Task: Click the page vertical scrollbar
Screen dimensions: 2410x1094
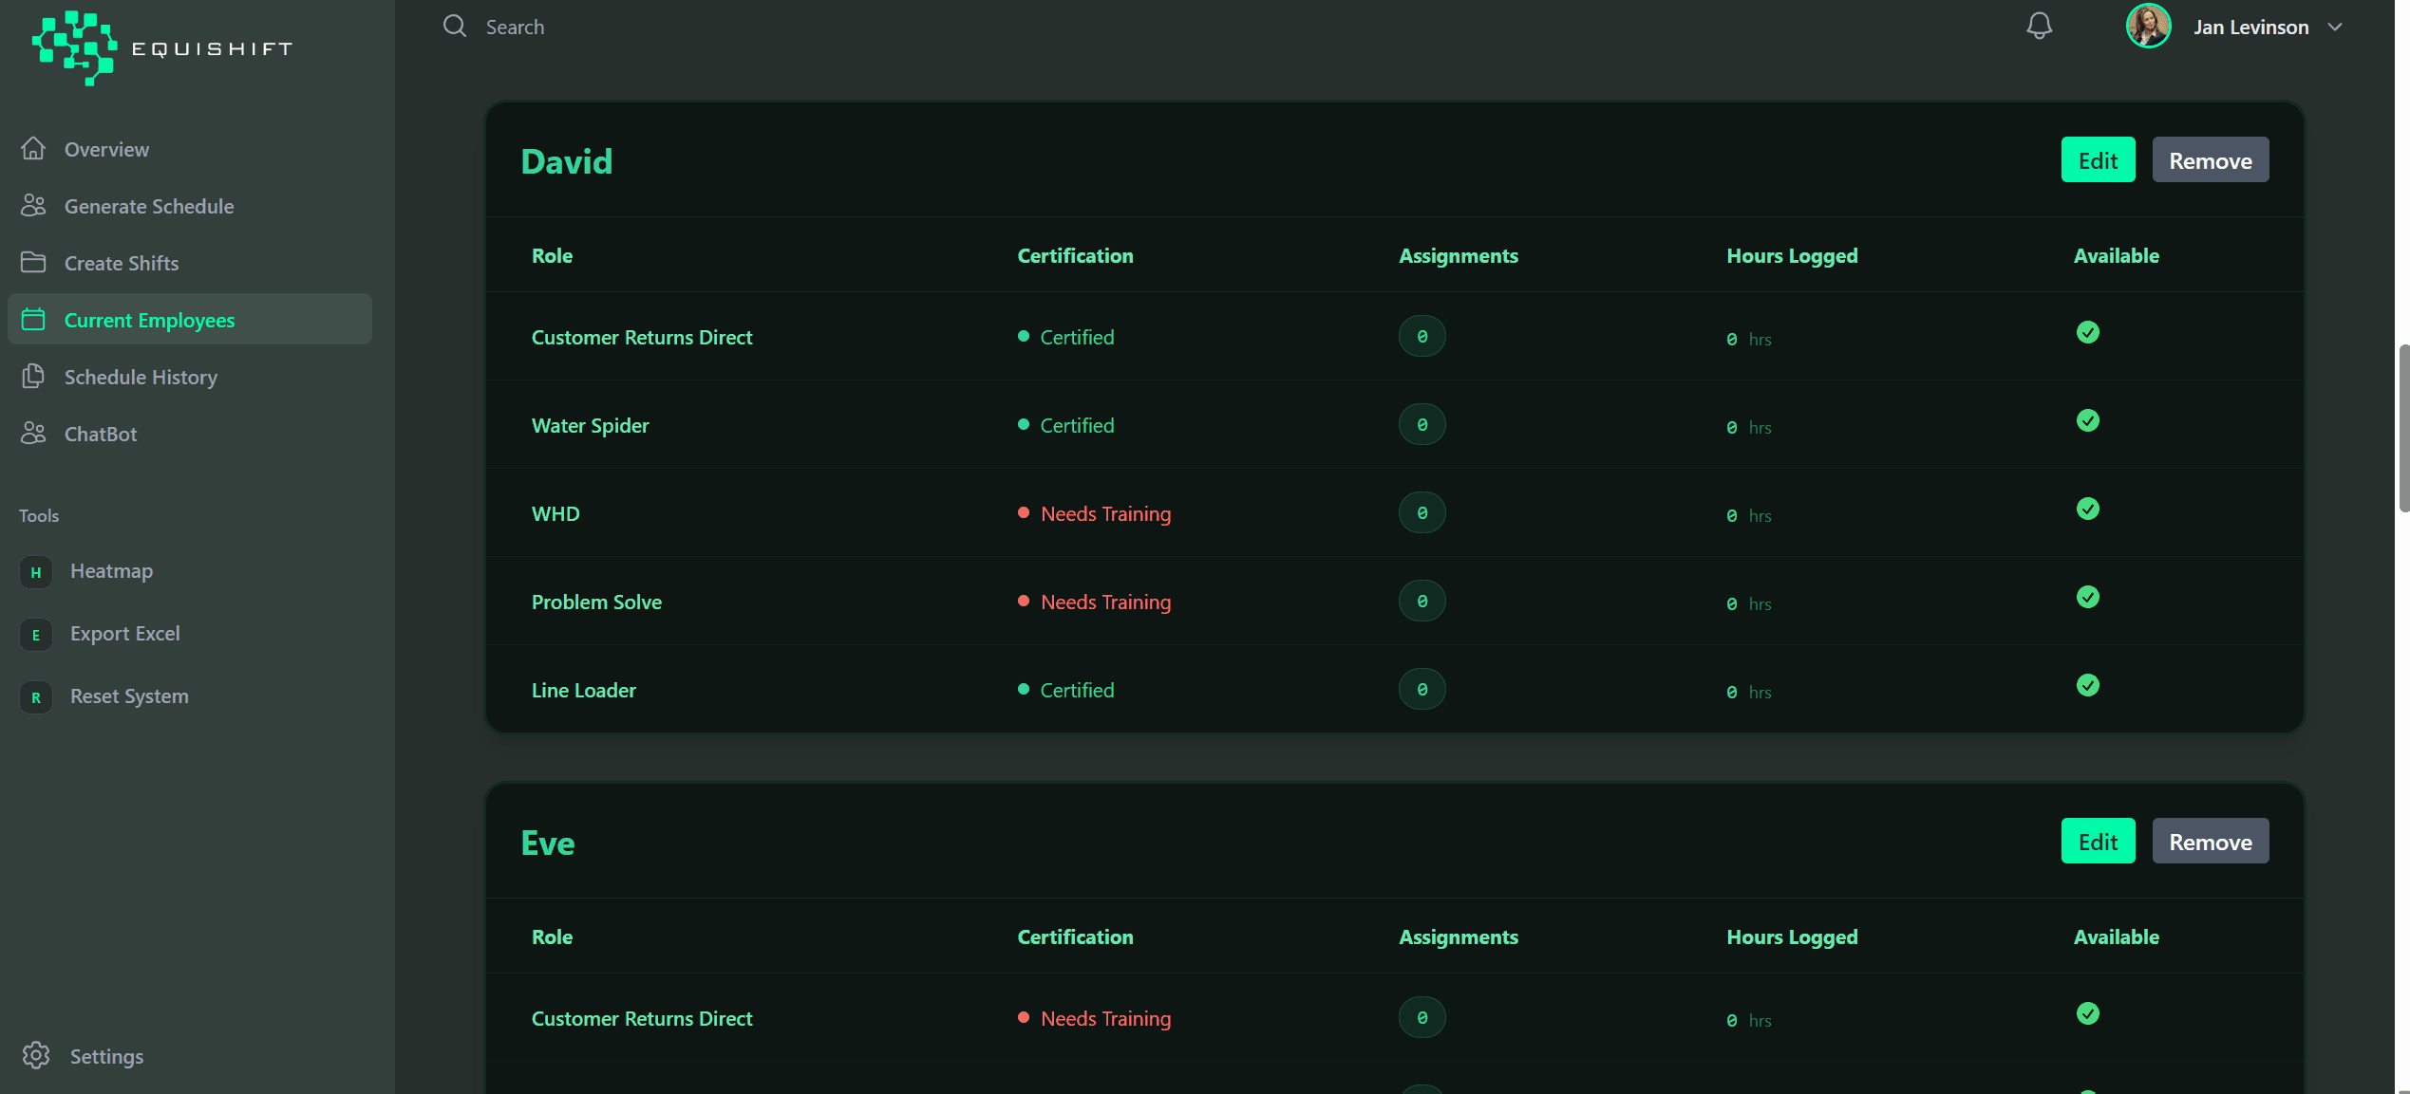Action: tap(2402, 429)
